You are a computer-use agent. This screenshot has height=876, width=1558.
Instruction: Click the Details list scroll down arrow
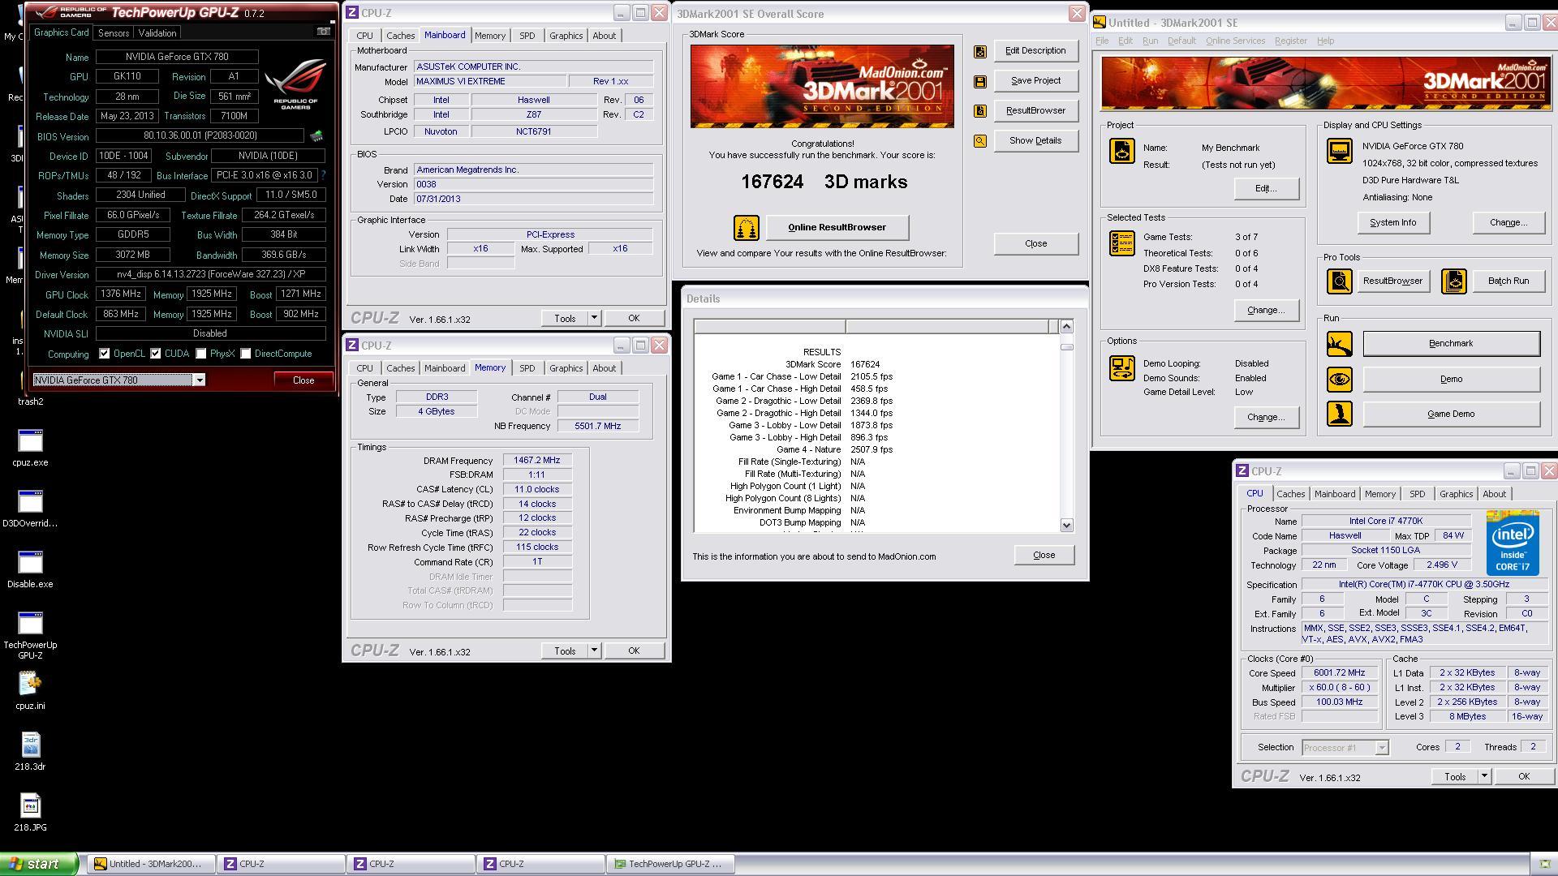(1066, 526)
